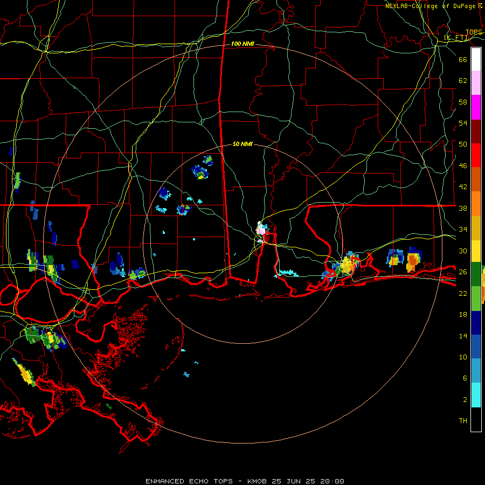
Task: Click the "42" legend value
Action: point(463,187)
